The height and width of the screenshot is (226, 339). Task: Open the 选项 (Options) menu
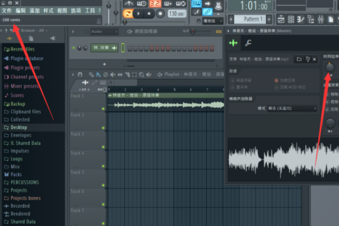76,11
